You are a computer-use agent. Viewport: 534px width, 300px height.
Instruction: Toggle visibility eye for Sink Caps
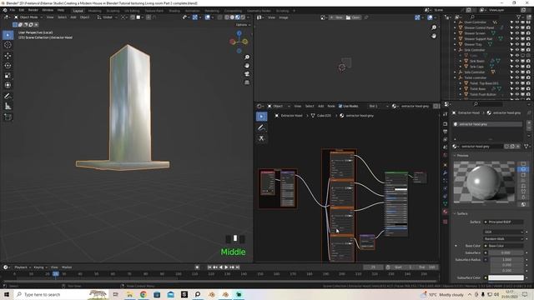tap(517, 67)
